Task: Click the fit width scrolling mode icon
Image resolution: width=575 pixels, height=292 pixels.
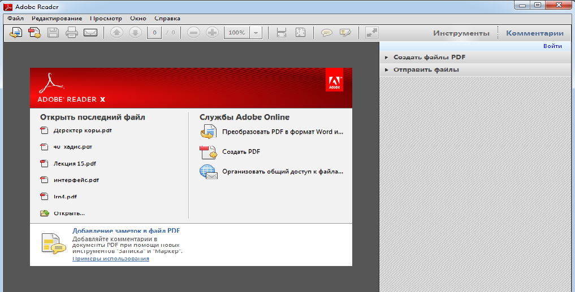Action: (x=281, y=33)
